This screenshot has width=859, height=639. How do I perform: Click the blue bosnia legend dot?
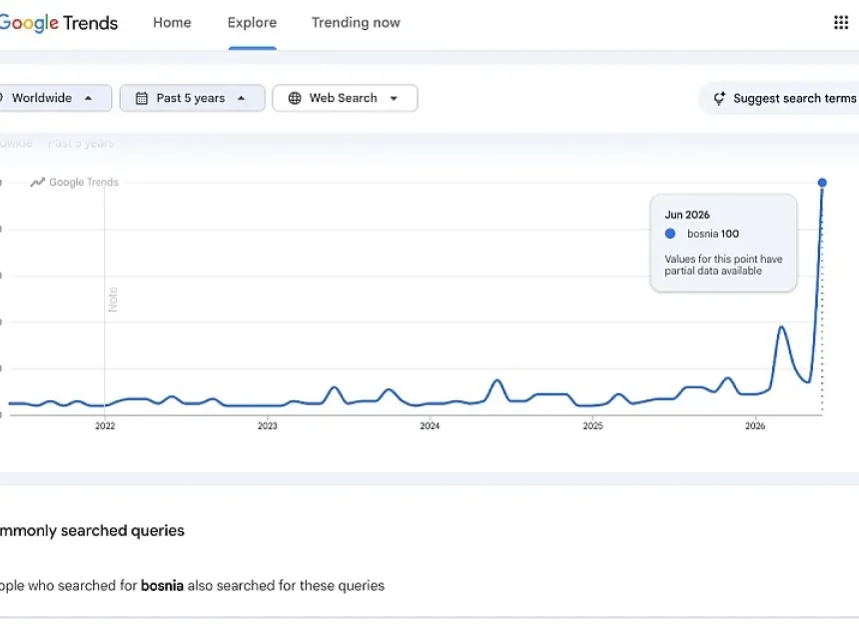click(670, 234)
